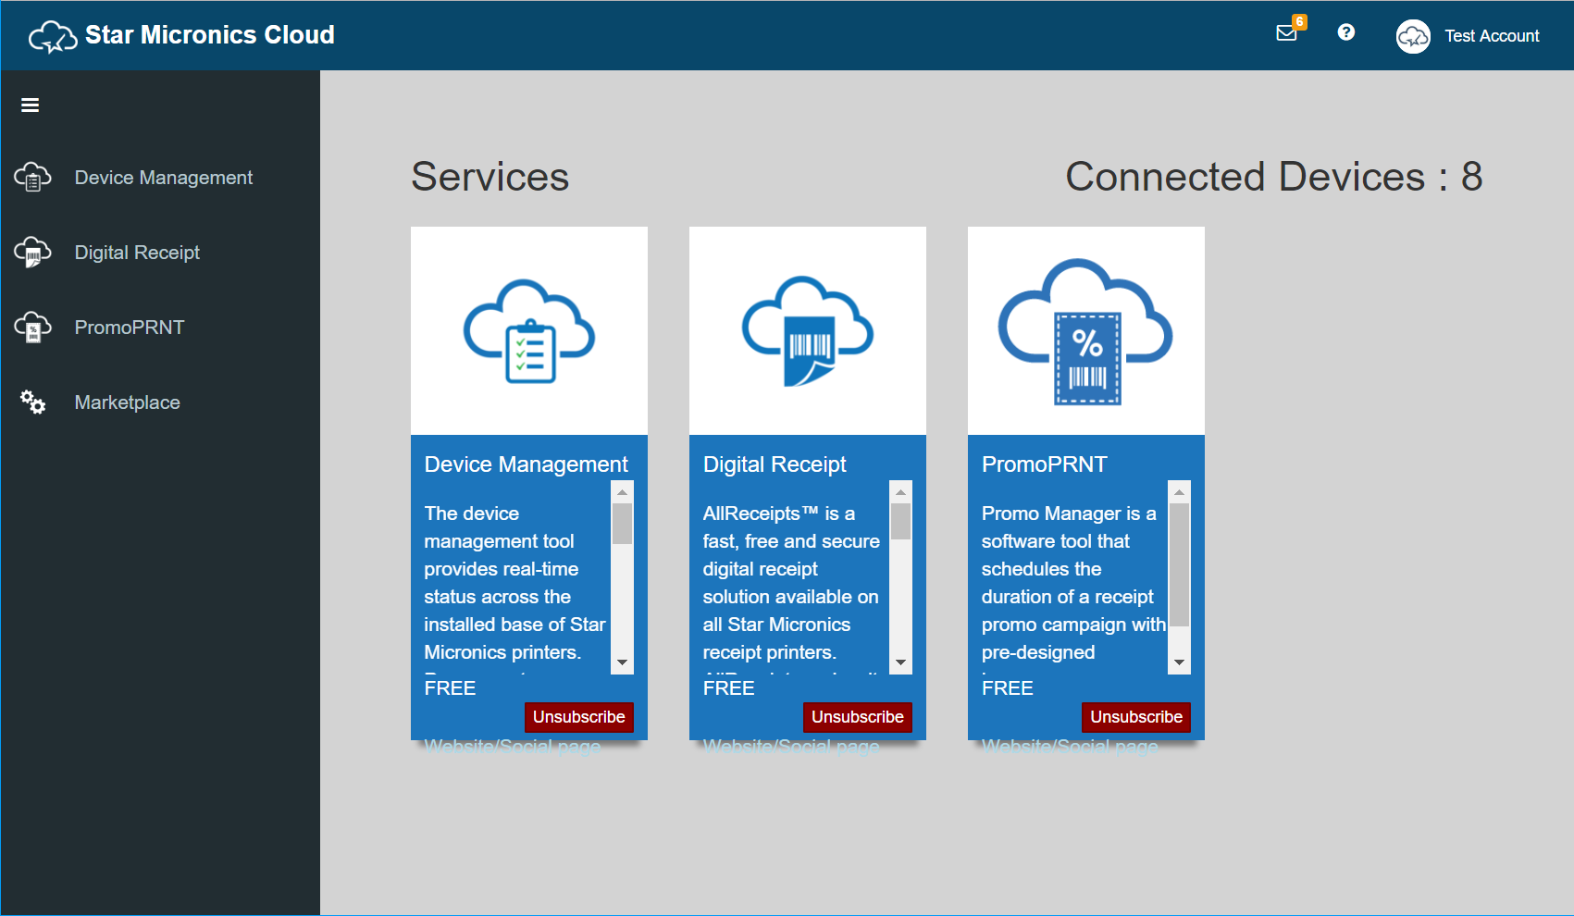Screen dimensions: 1574x916
Task: Click the Device Management description scrollbar thumb
Action: [x=622, y=524]
